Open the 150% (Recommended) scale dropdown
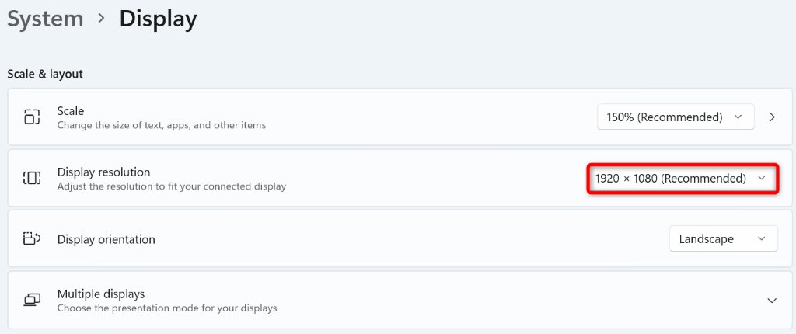 (676, 117)
